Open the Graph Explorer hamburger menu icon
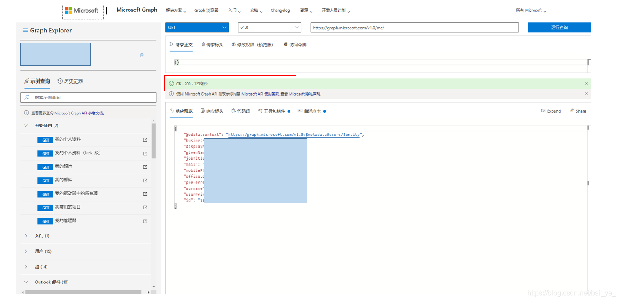The height and width of the screenshot is (301, 620). [x=25, y=30]
